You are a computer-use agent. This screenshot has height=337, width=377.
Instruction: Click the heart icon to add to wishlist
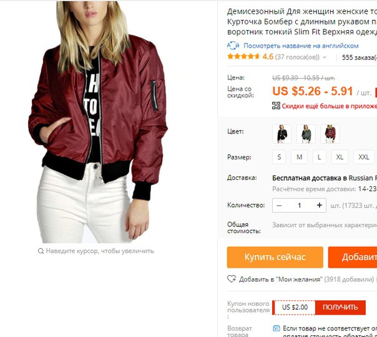pos(232,279)
